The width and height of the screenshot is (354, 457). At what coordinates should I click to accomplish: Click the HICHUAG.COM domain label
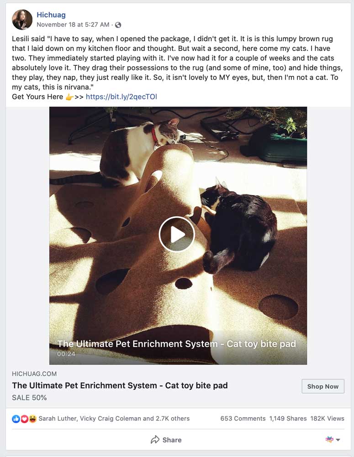tap(34, 374)
